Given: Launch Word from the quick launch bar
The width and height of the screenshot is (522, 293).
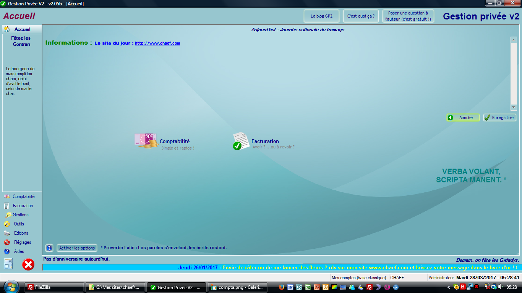Looking at the screenshot, I should [290, 287].
